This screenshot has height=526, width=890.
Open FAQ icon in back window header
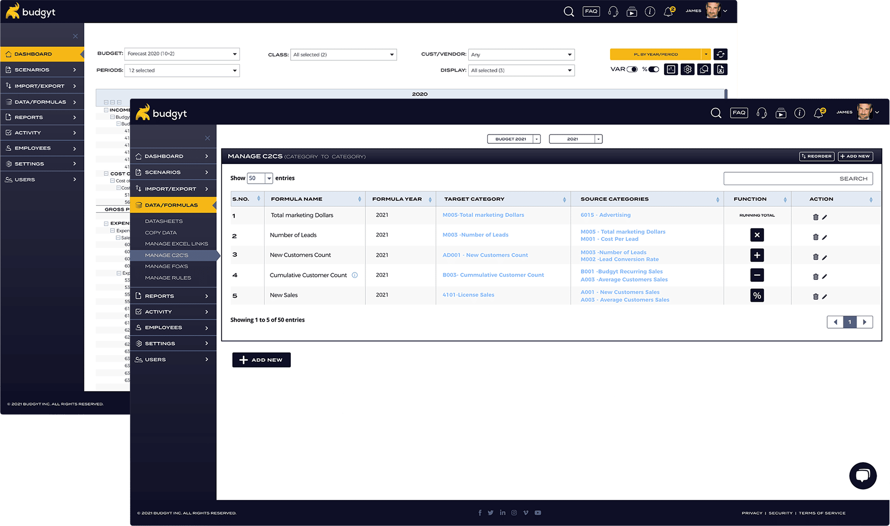coord(591,11)
